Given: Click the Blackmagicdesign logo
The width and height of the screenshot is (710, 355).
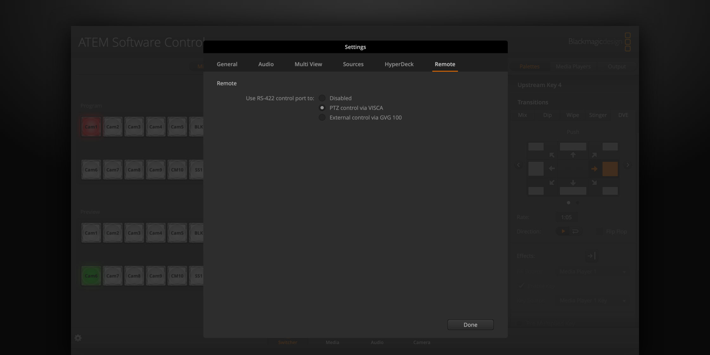Looking at the screenshot, I should point(595,42).
